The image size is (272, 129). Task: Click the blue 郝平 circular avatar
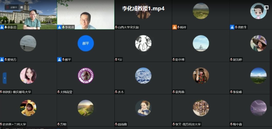pos(86,43)
